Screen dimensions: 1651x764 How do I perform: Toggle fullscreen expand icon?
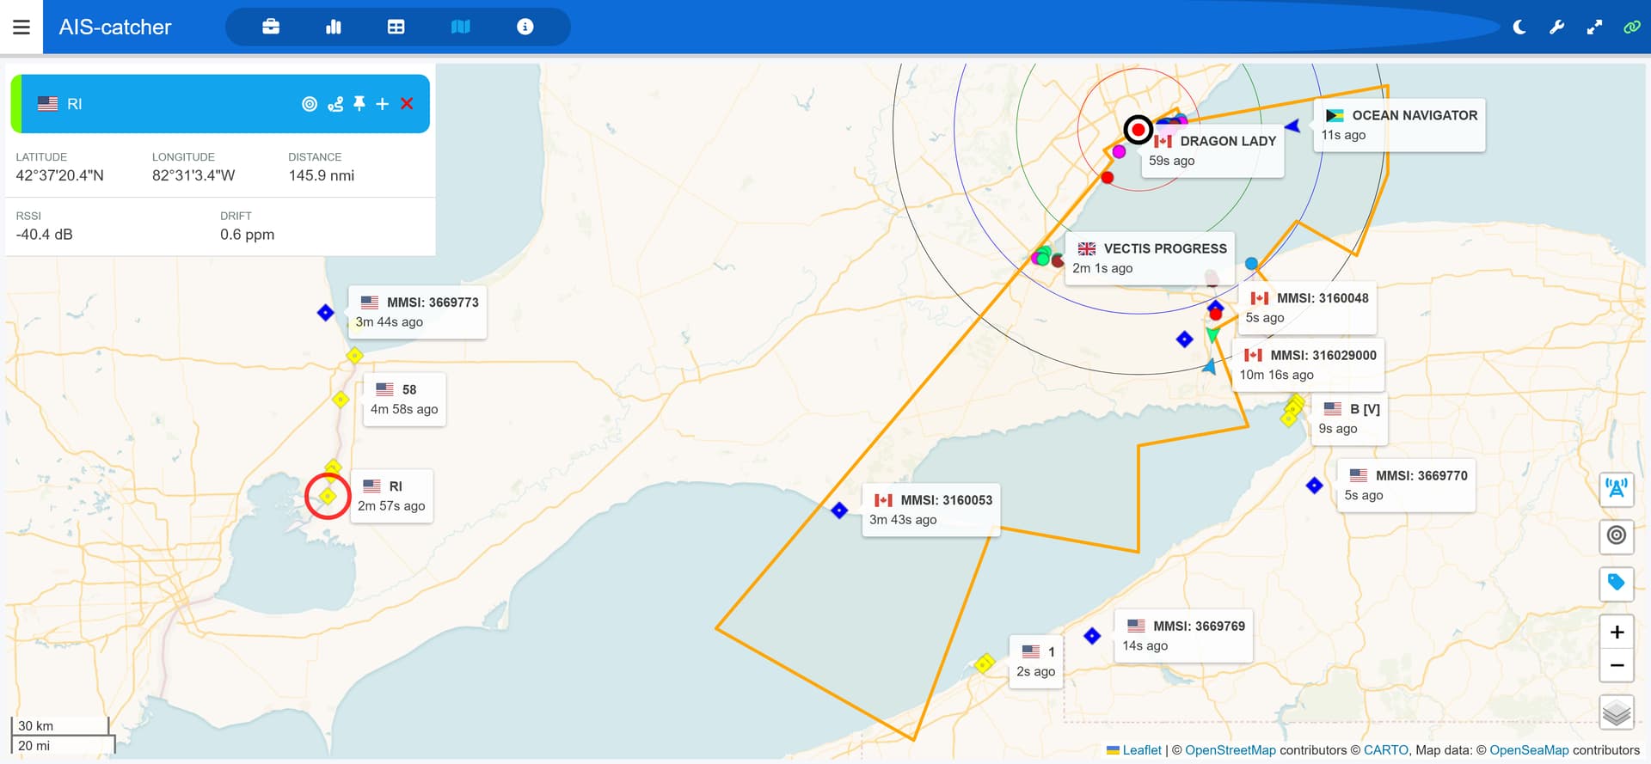[1594, 27]
